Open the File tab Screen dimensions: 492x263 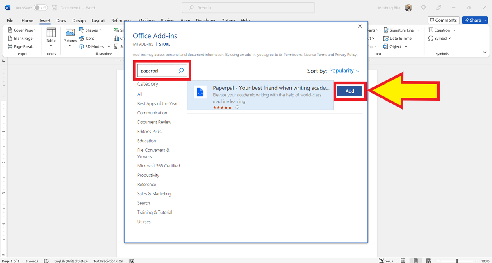click(x=10, y=21)
